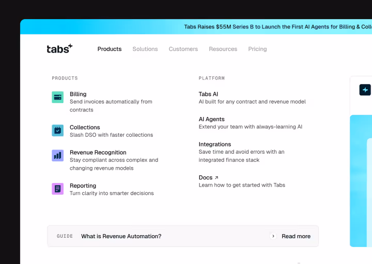Screen dimensions: 372x264
Task: Click 'What is Revenue Automation?' guide title
Action: click(x=121, y=236)
